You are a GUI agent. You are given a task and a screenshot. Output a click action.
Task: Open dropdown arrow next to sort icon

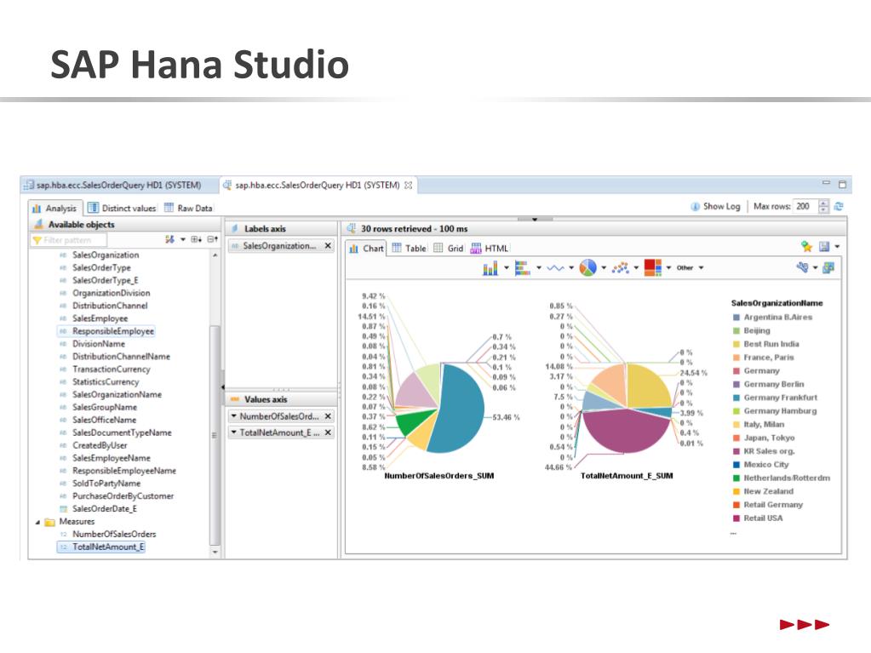(183, 239)
